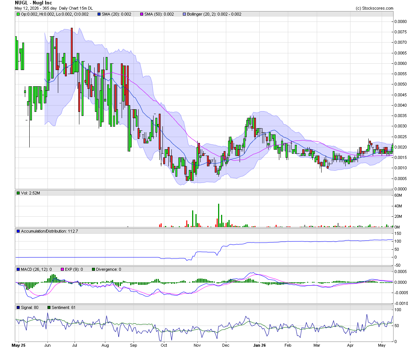Click the 'Jul' x-axis label
Viewport: 408px width, 353px height.
click(x=75, y=345)
